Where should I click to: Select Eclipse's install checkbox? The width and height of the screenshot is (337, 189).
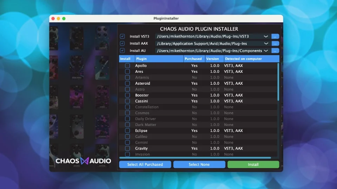127,131
